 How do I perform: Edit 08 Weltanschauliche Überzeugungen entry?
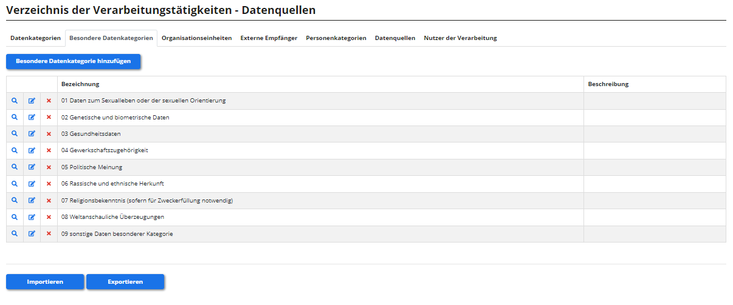32,217
